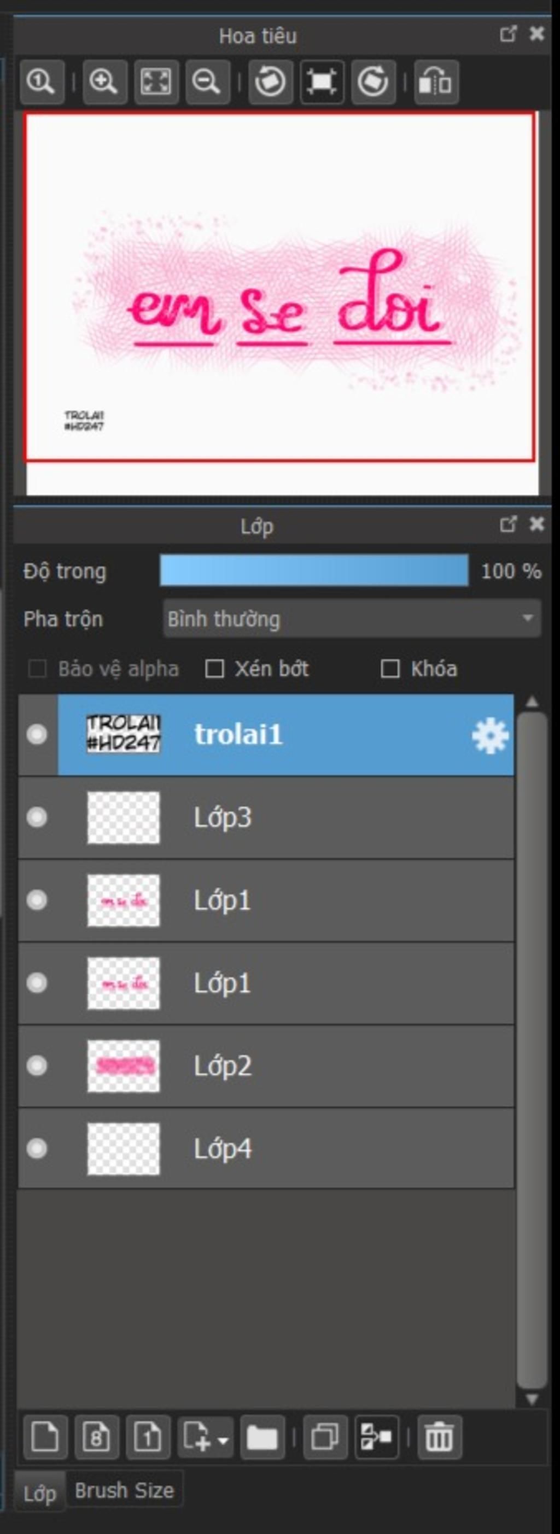Add a new folder in layers
Viewport: 560px width, 1534px height.
click(x=262, y=1438)
